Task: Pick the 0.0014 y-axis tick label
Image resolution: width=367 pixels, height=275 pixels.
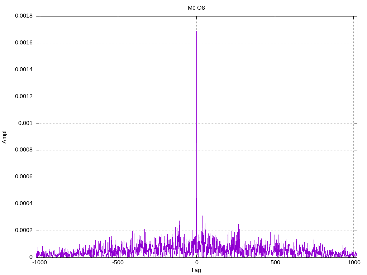Action: point(24,69)
